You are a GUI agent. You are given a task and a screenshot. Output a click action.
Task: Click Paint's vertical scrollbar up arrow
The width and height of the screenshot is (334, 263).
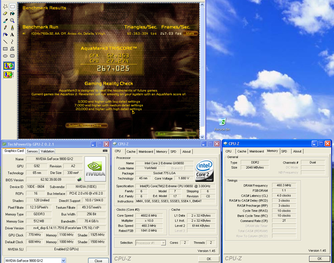[202, 4]
